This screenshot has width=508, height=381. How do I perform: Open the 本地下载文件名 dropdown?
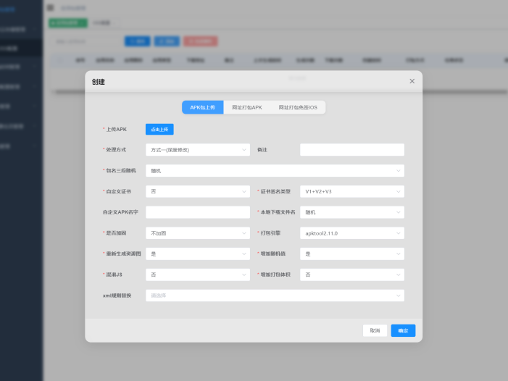pyautogui.click(x=351, y=212)
